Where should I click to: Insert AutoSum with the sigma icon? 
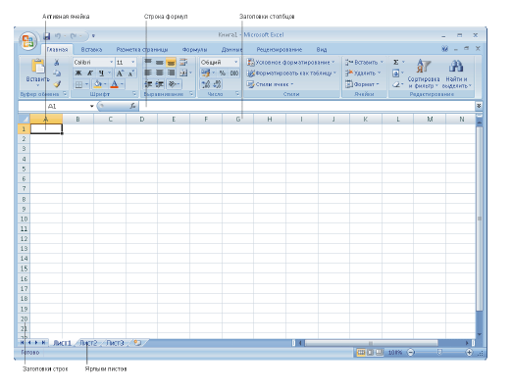click(x=396, y=62)
